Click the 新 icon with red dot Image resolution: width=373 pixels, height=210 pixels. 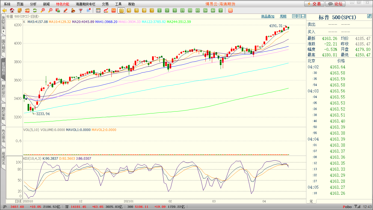(88, 10)
